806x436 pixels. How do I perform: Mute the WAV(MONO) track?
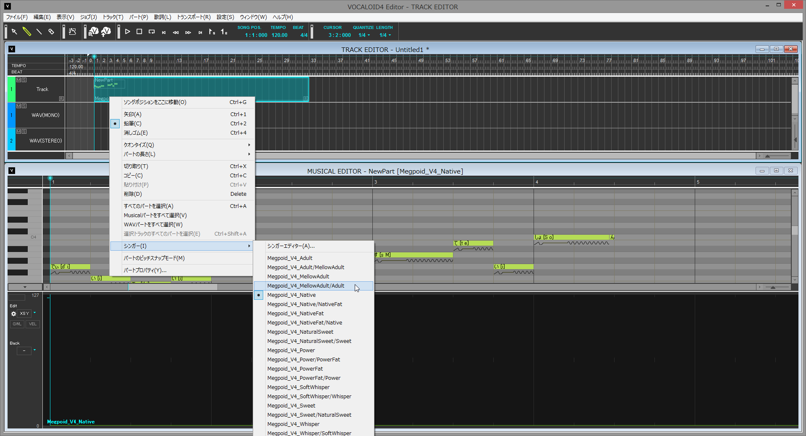[x=18, y=106]
